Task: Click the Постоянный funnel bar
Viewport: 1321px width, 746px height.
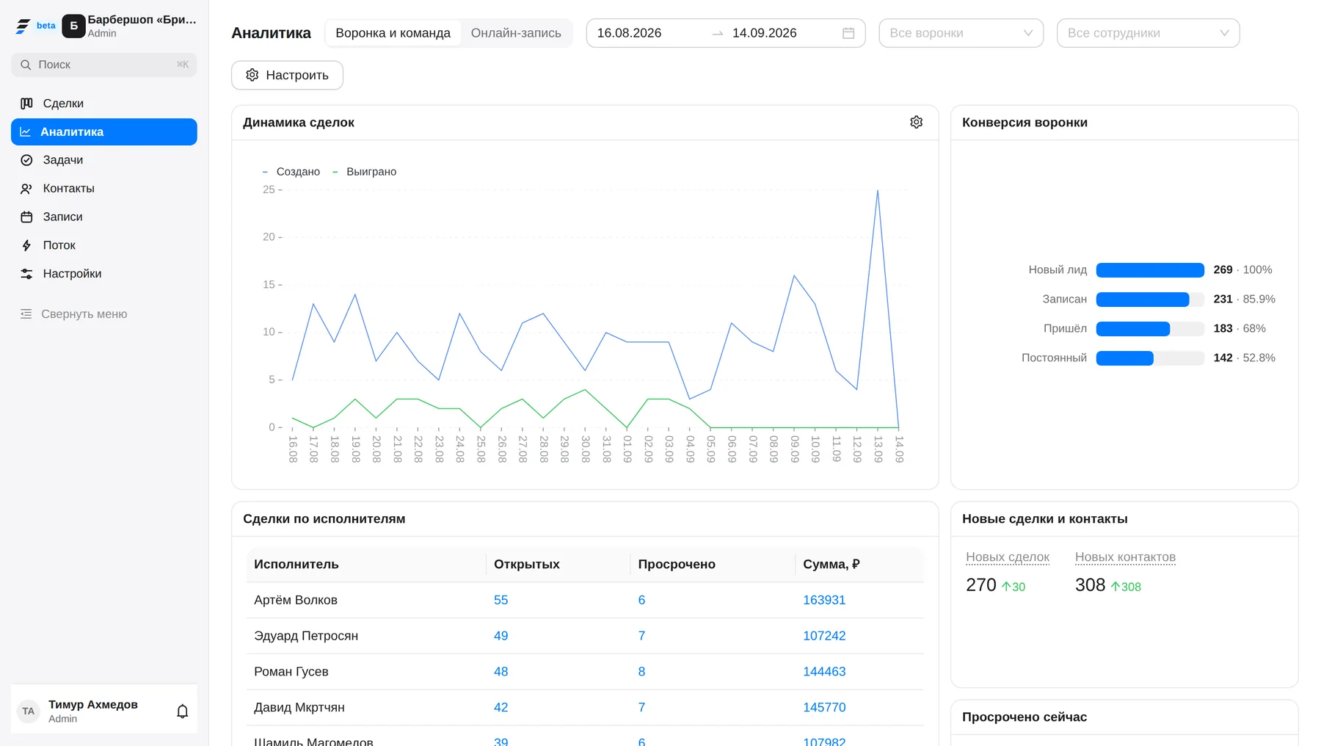Action: (x=1150, y=358)
